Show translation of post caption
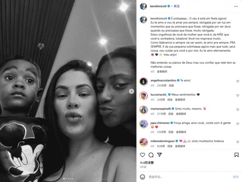The image size is (242, 182). pos(162,72)
